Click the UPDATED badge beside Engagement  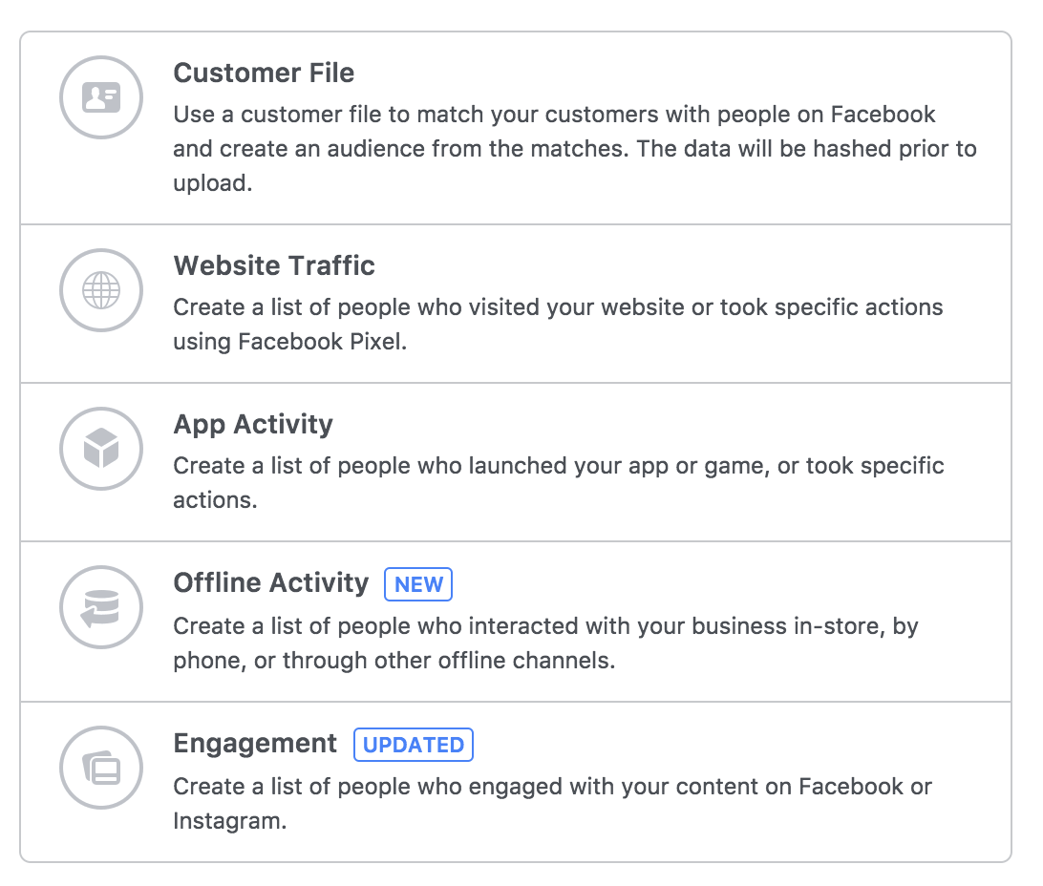click(x=413, y=745)
